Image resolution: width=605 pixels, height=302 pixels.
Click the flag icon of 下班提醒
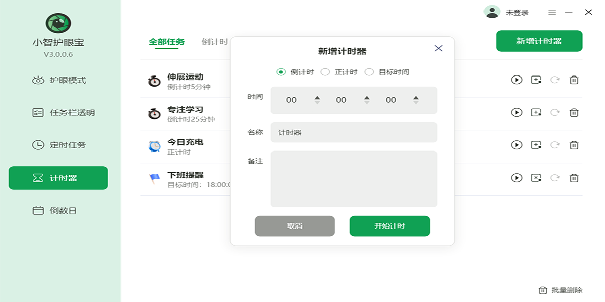coord(154,179)
